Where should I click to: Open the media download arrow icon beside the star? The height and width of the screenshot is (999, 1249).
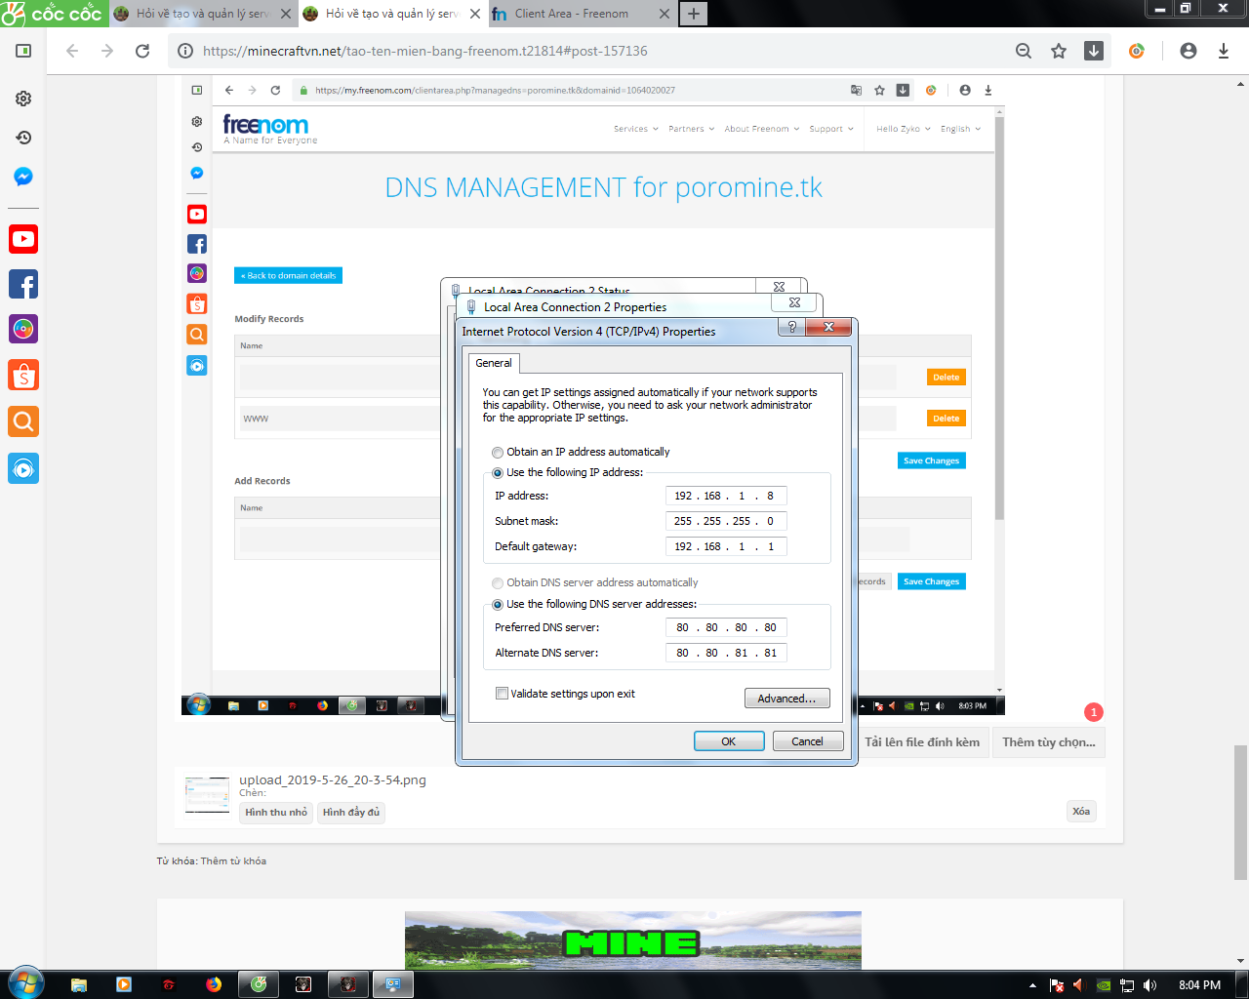(x=1094, y=51)
